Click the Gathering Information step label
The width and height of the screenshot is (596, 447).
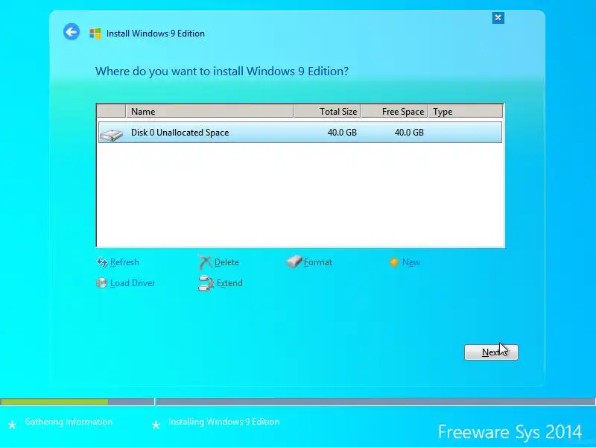point(69,422)
